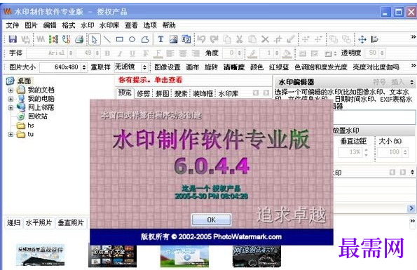The width and height of the screenshot is (417, 270).
Task: Select the text watermark T tool
Action: point(160,39)
